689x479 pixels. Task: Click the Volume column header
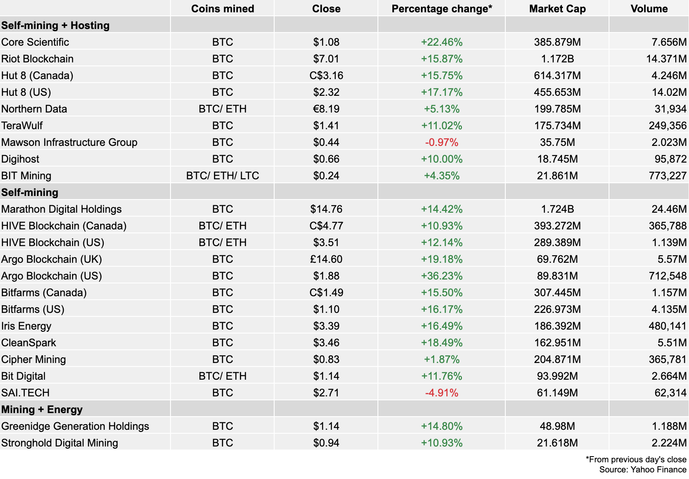coord(649,9)
